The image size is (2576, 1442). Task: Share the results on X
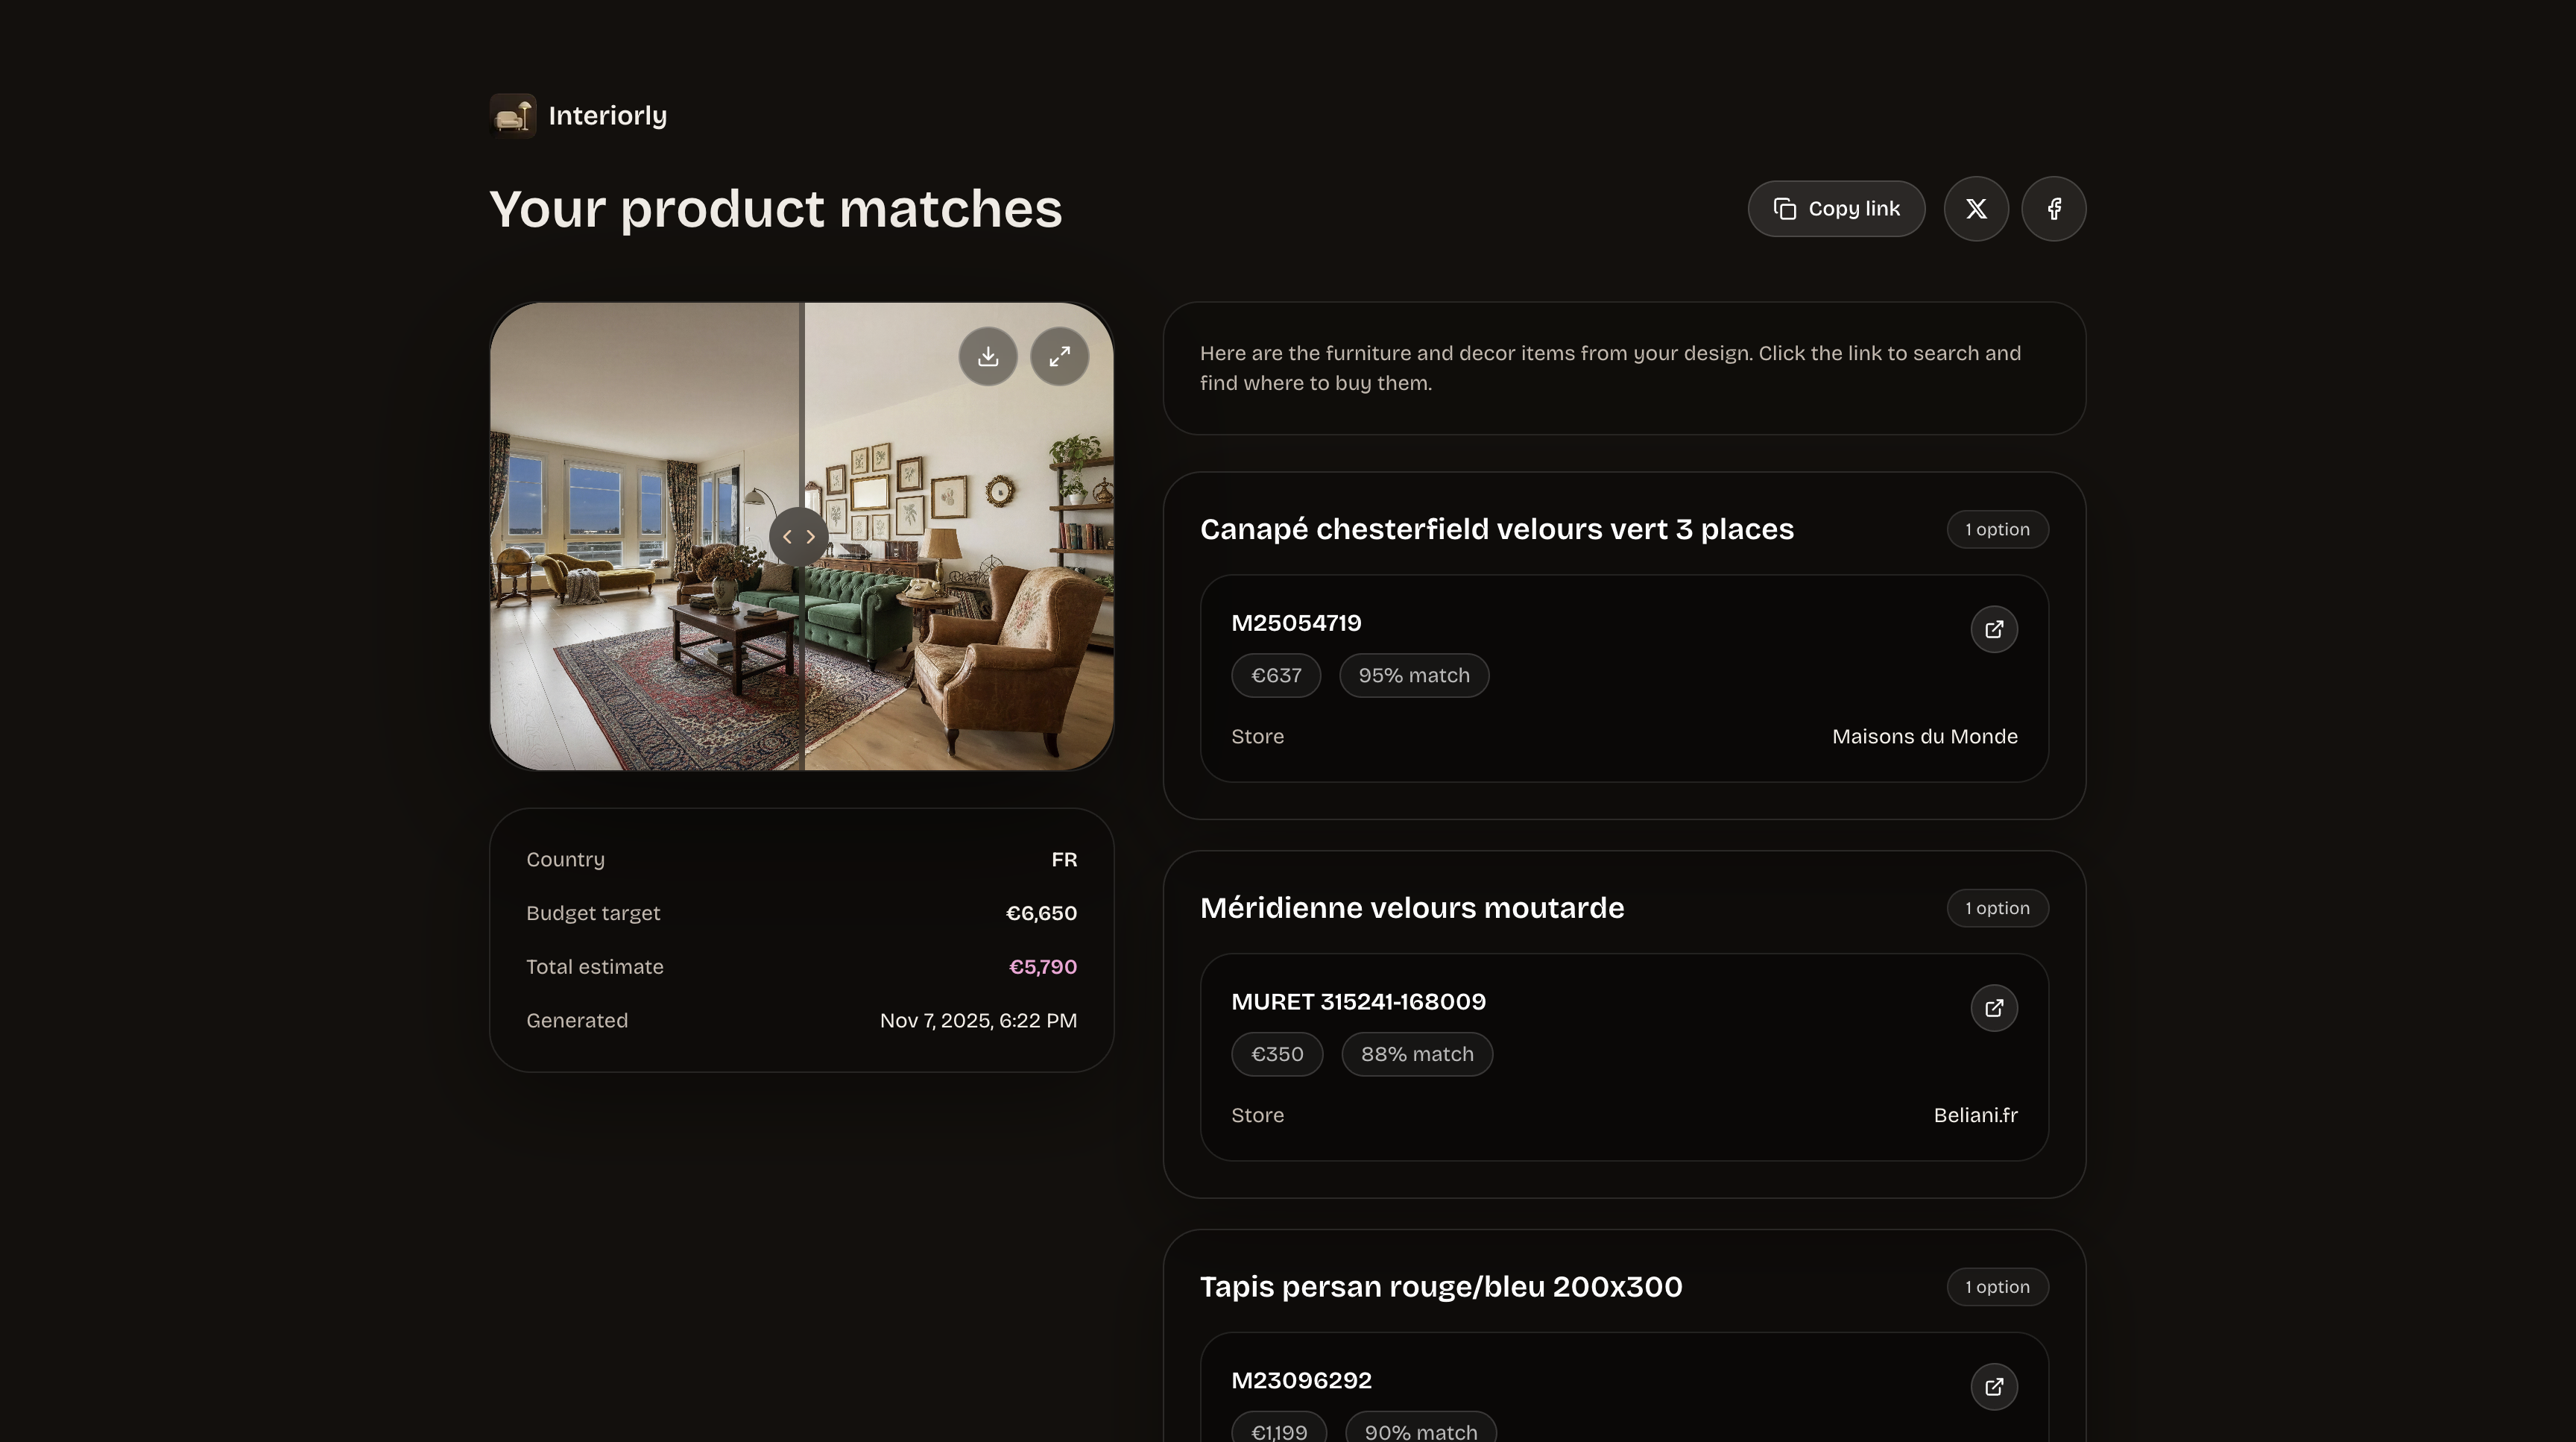pyautogui.click(x=1976, y=208)
